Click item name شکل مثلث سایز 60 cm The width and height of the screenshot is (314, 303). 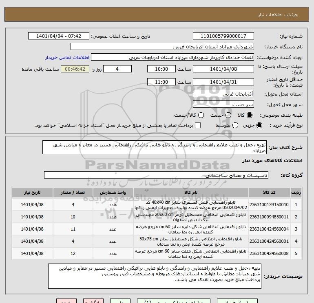click(x=191, y=254)
